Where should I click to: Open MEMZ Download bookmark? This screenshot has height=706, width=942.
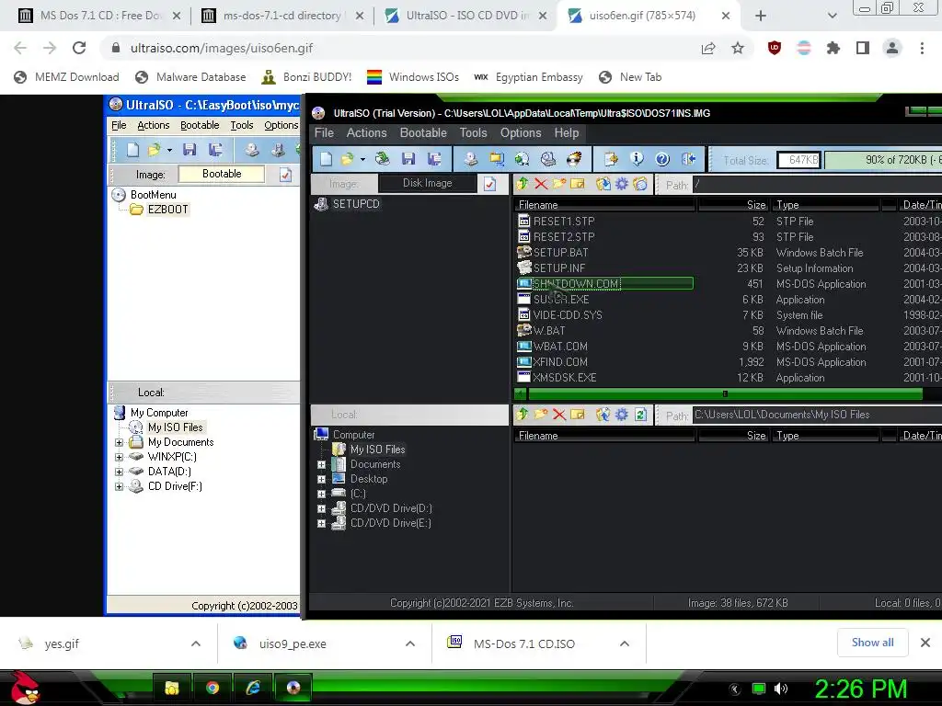(x=66, y=77)
